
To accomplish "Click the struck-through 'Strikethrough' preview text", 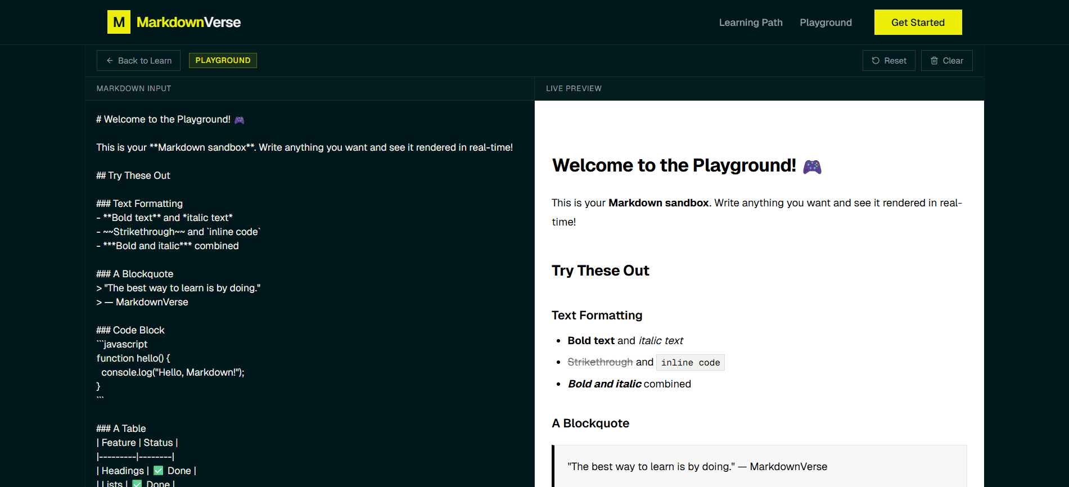I will pyautogui.click(x=600, y=362).
